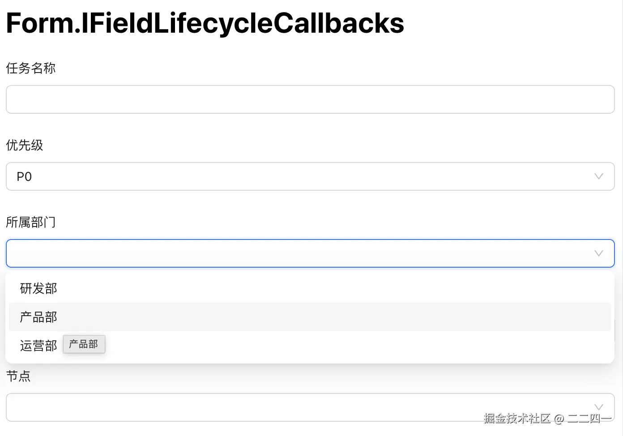This screenshot has width=623, height=436.
Task: Click the 优先级 dropdown chevron arrow
Action: click(x=598, y=176)
